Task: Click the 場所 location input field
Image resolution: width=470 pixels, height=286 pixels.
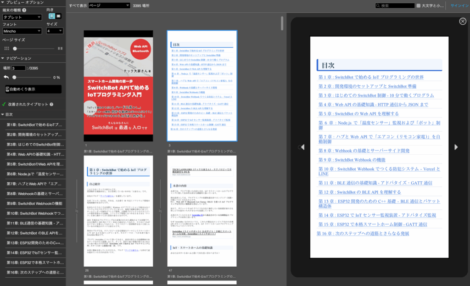Action: coord(18,68)
